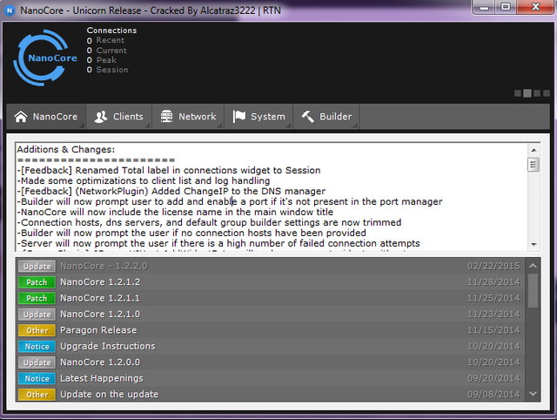557x420 pixels.
Task: Click the news list scroll down chevron
Action: point(533,394)
